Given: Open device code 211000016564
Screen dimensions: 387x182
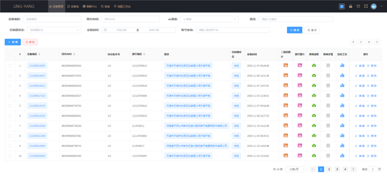Looking at the screenshot, I should point(37,126).
